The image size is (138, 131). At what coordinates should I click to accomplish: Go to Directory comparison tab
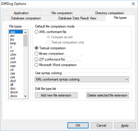pyautogui.click(x=110, y=13)
